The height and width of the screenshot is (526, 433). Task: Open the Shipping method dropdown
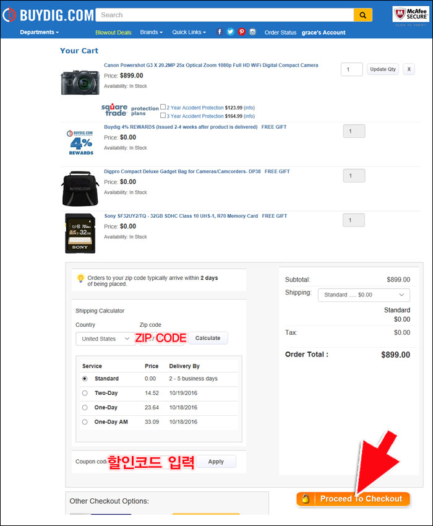coord(364,295)
